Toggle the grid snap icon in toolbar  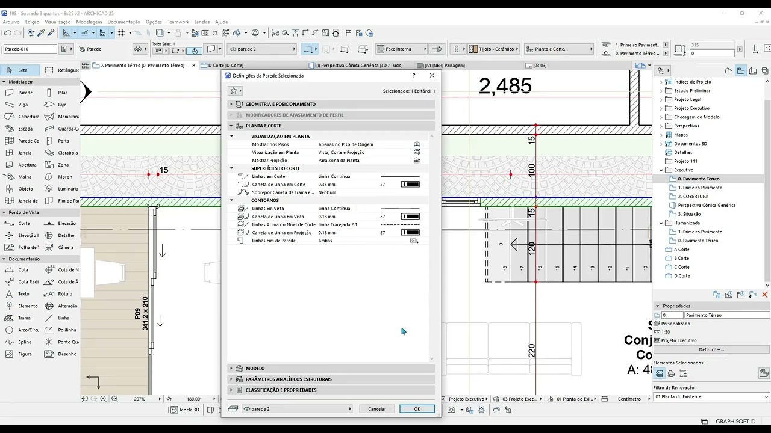(121, 33)
